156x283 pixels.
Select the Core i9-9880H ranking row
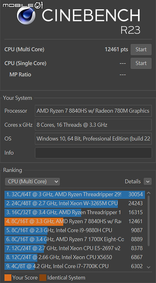75,230
